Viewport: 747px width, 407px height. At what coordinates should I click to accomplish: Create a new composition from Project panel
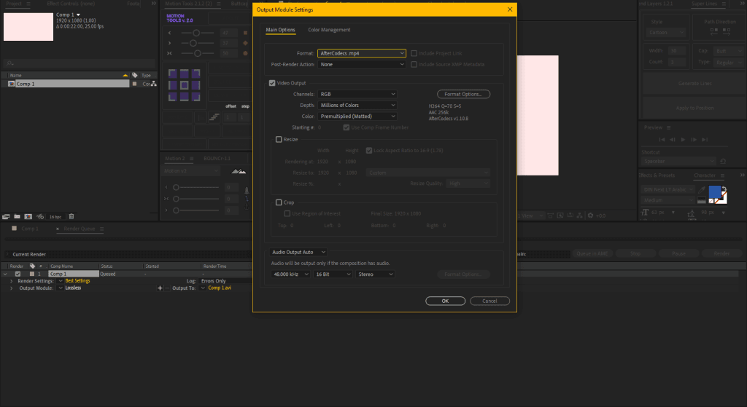28,217
